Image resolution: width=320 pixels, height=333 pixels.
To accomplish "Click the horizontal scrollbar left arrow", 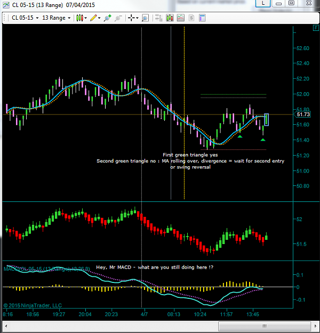I will tap(6, 326).
